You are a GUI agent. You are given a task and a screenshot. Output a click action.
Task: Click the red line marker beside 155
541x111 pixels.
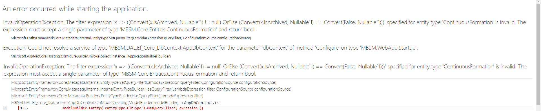point(19,108)
